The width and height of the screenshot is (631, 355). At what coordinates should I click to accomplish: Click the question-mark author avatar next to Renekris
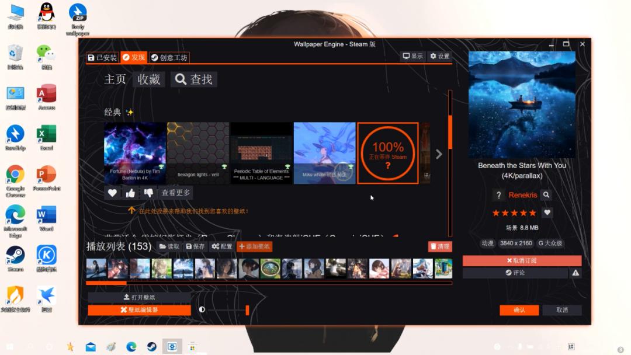click(498, 195)
